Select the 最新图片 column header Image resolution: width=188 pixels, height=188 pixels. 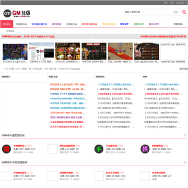pyautogui.click(x=6, y=77)
